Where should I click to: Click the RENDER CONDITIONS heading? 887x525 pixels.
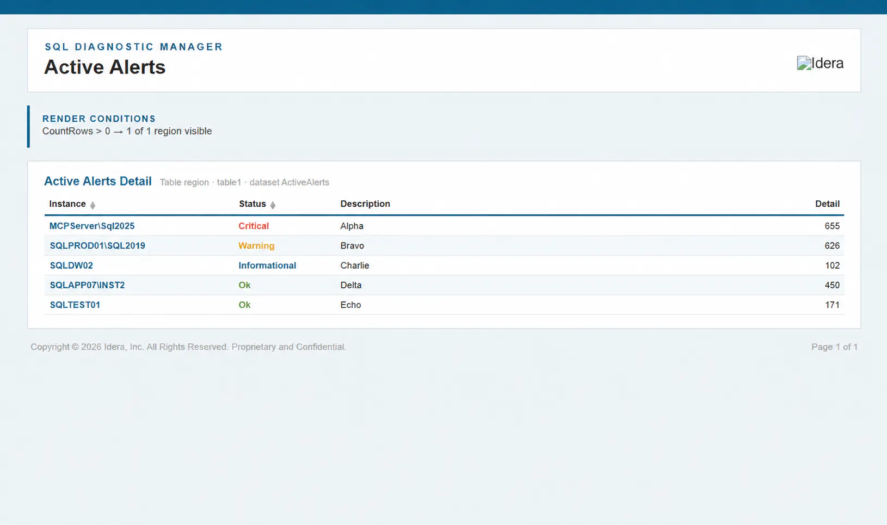99,119
